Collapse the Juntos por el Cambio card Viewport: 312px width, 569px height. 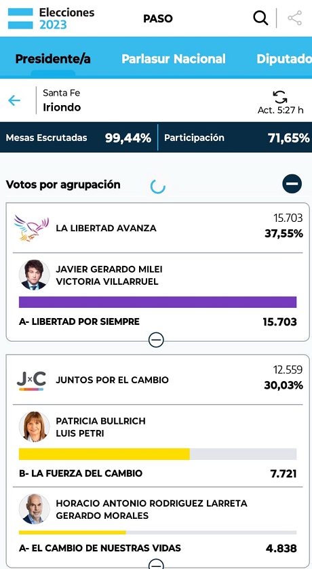tap(157, 564)
